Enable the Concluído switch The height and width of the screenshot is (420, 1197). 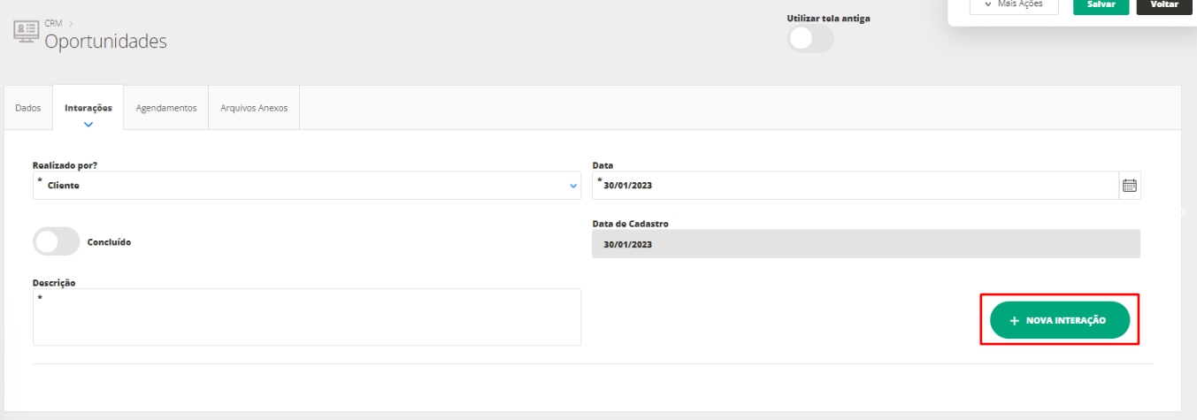pos(56,241)
